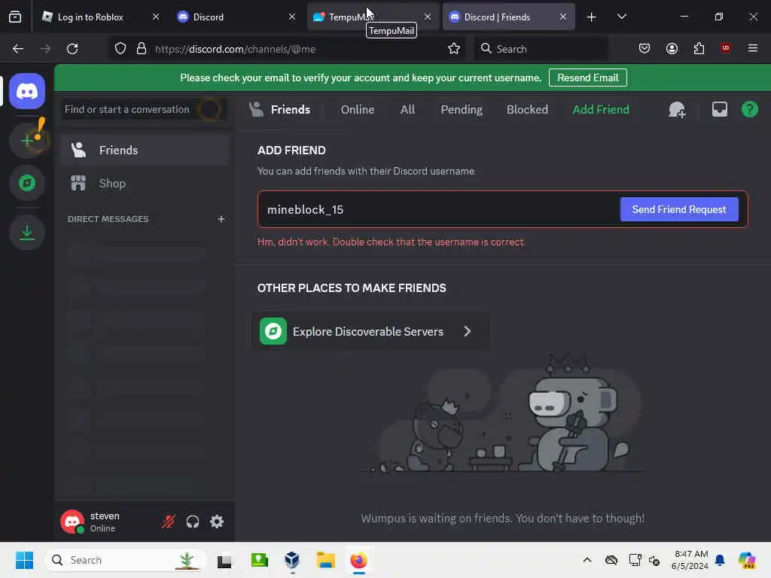Click the Firefox Search box
Viewport: 771px width, 578px height.
tap(541, 49)
